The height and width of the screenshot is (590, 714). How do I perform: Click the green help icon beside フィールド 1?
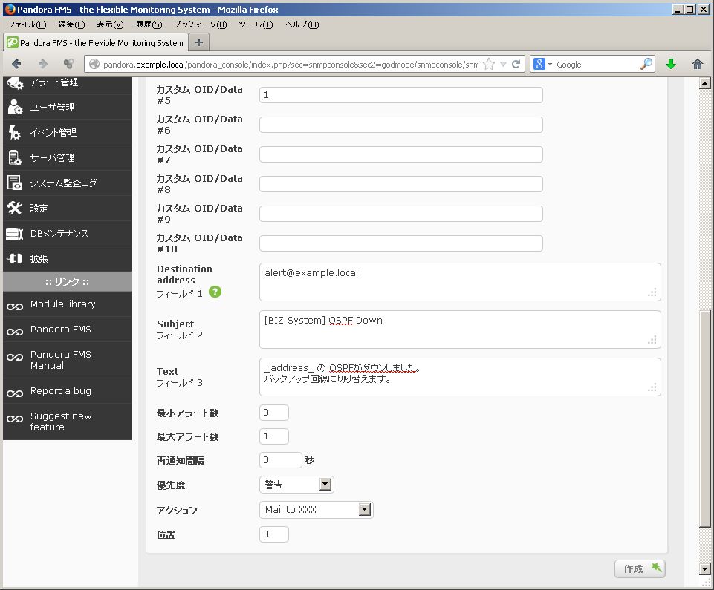click(x=215, y=292)
